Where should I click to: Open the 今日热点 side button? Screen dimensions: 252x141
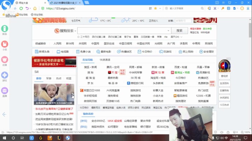tap(224, 105)
